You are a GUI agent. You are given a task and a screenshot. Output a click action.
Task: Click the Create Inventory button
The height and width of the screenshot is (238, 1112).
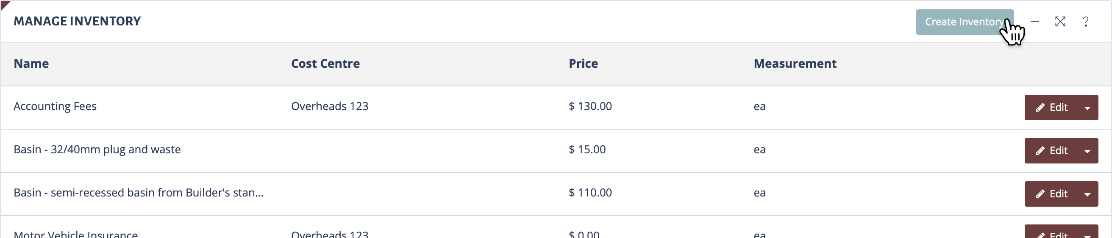(965, 22)
